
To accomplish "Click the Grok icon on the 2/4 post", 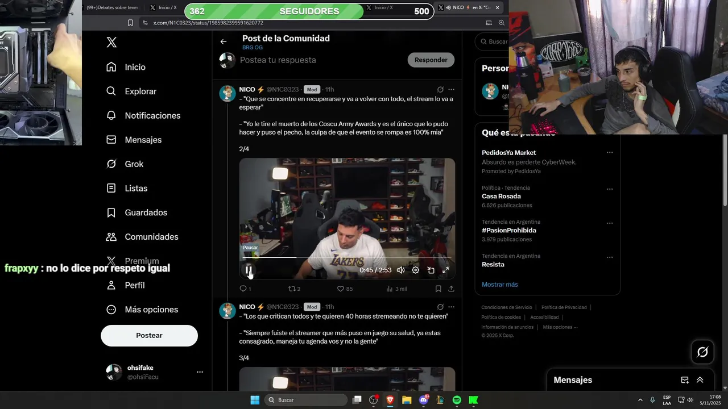I will (440, 90).
